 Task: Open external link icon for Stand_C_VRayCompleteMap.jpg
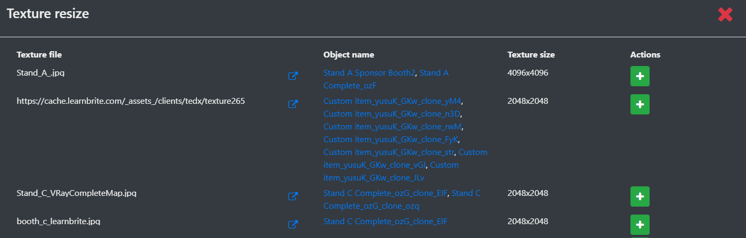292,196
